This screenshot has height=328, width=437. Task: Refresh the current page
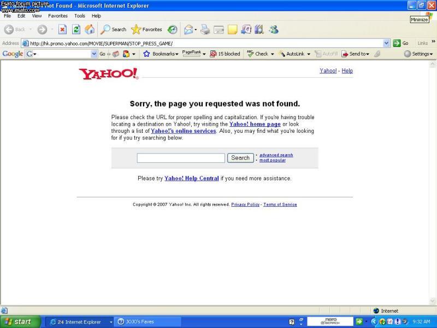click(x=76, y=30)
